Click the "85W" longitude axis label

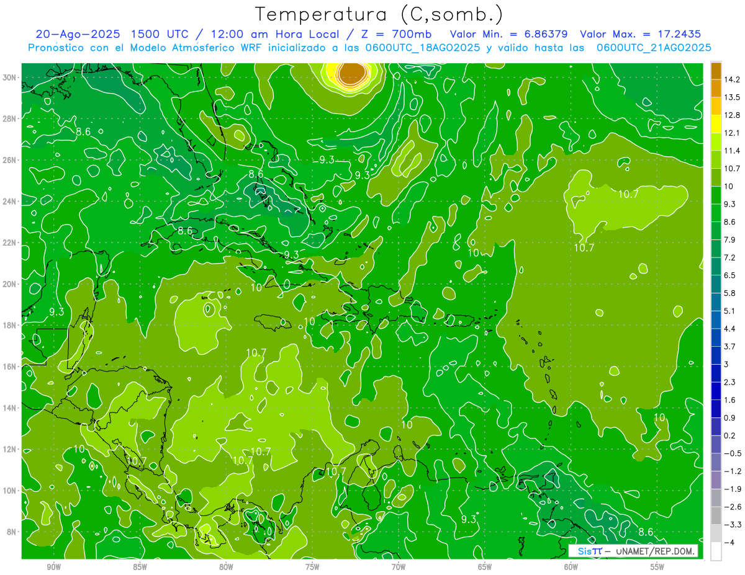click(x=140, y=567)
